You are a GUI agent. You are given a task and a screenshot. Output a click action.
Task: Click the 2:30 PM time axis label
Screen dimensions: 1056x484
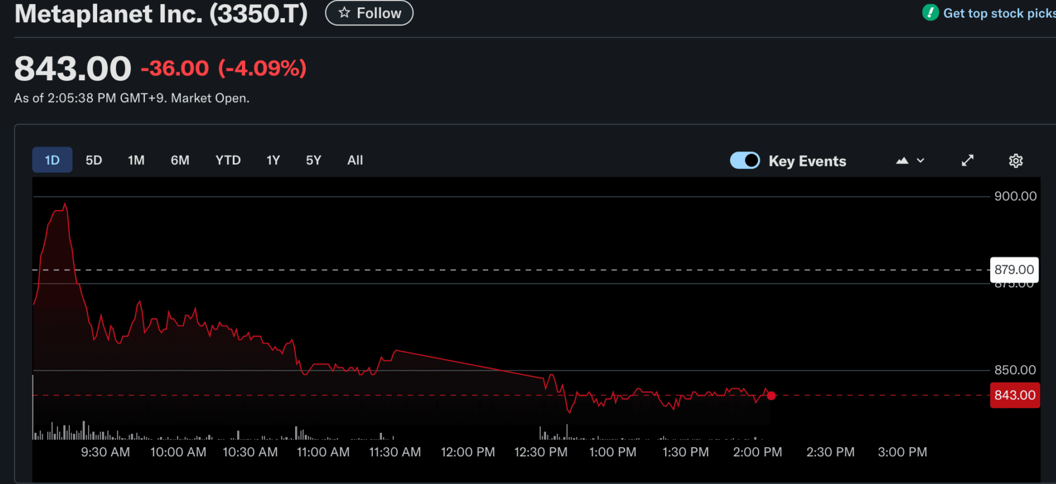(830, 452)
